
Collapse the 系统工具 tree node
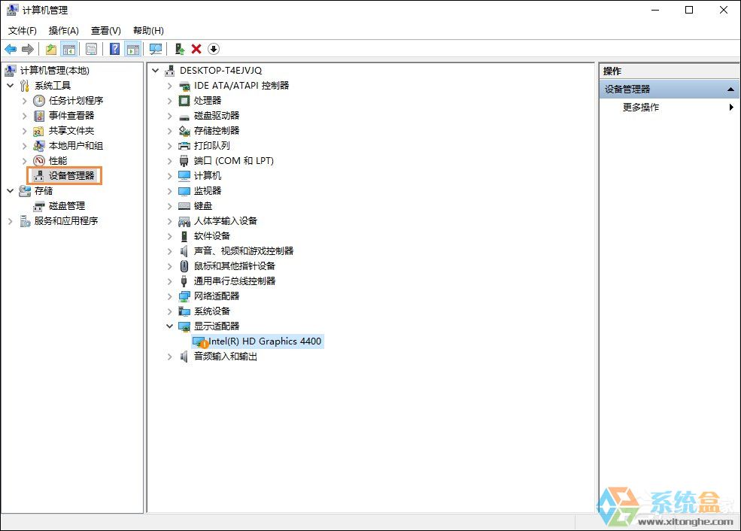point(11,86)
